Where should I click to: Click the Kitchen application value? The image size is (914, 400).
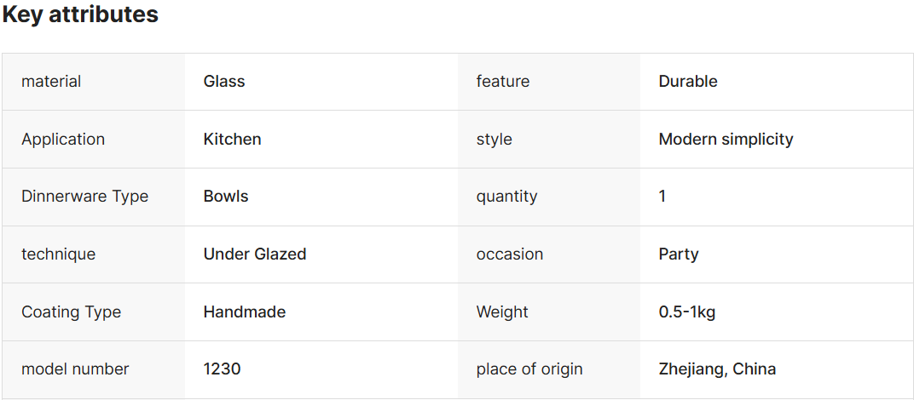[232, 140]
